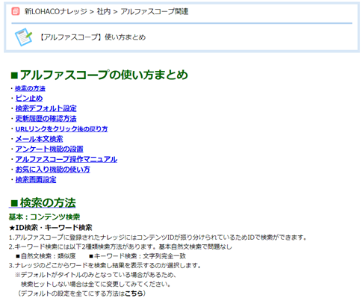This screenshot has width=363, height=298.
Task: Click the underlined ■検索の方法 section heading
Action: tap(43, 202)
